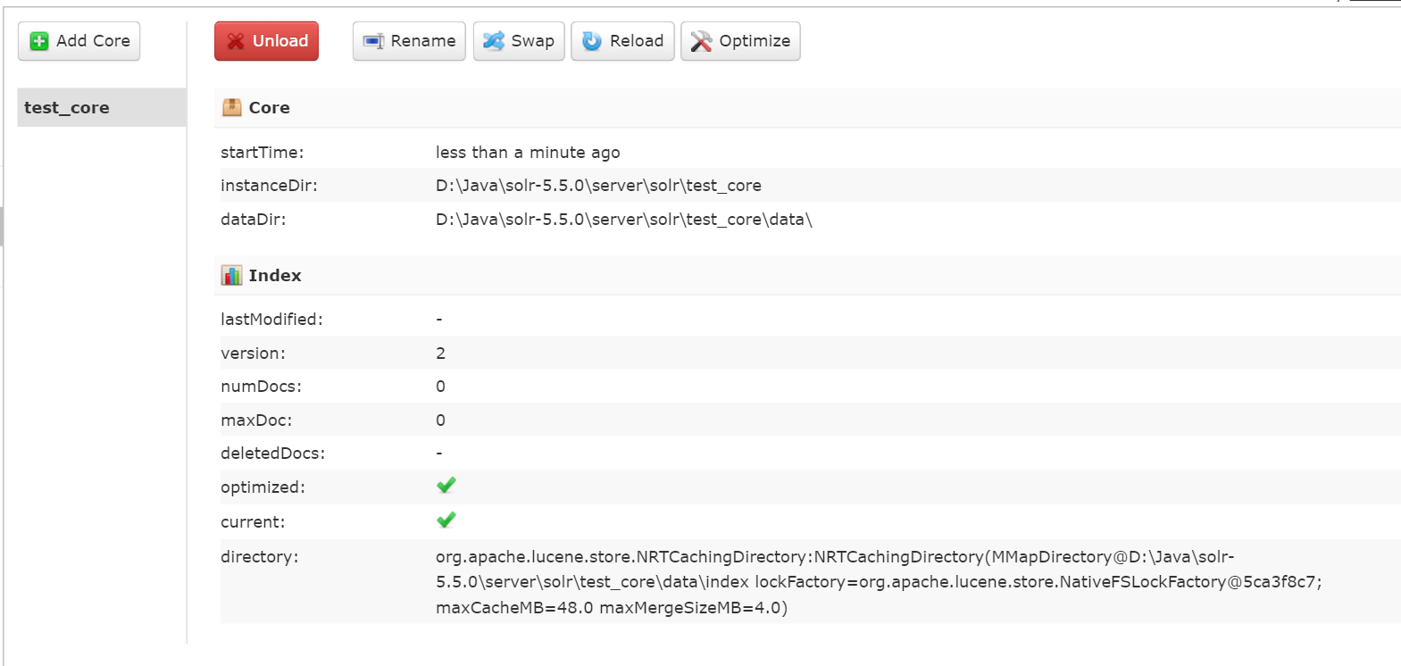The image size is (1401, 666).
Task: Click 'less than a minute ago' value
Action: (x=528, y=153)
